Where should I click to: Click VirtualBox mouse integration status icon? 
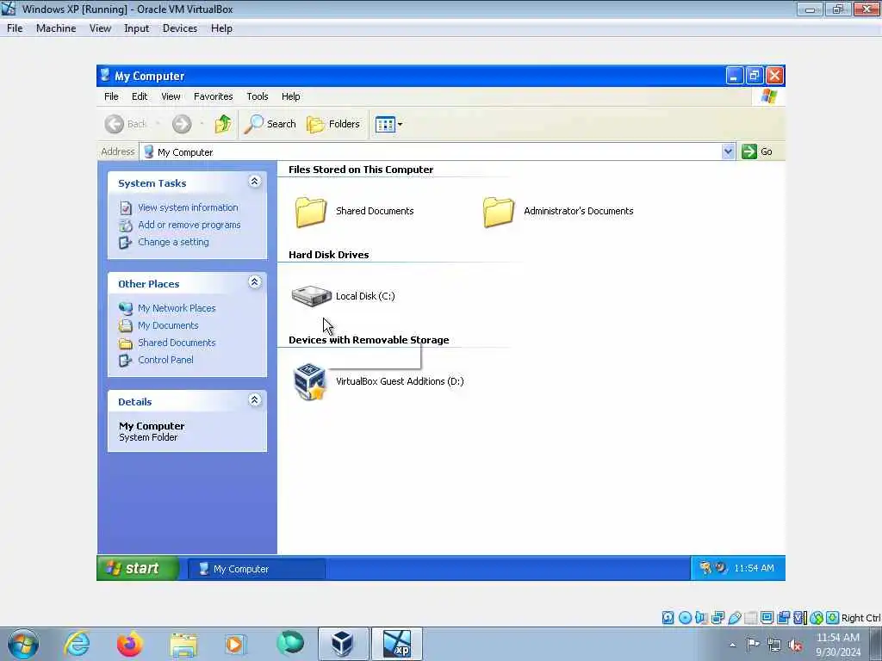pyautogui.click(x=817, y=618)
